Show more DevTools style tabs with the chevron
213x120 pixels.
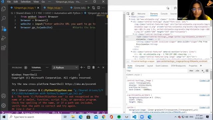point(201,66)
